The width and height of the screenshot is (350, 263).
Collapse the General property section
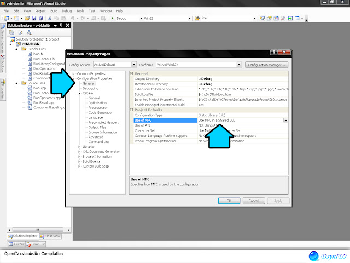[x=131, y=73]
